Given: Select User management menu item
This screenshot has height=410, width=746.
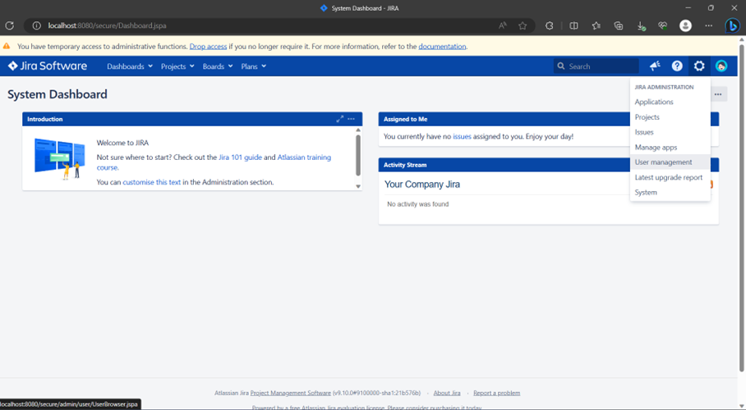Looking at the screenshot, I should tap(670, 162).
